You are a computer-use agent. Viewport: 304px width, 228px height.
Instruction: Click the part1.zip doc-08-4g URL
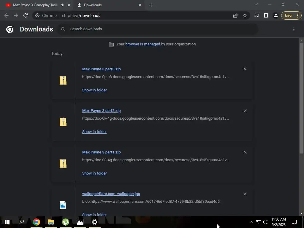tap(156, 160)
